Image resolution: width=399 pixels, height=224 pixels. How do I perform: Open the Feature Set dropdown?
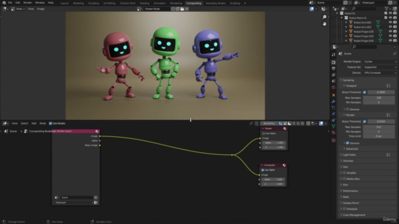coord(380,67)
